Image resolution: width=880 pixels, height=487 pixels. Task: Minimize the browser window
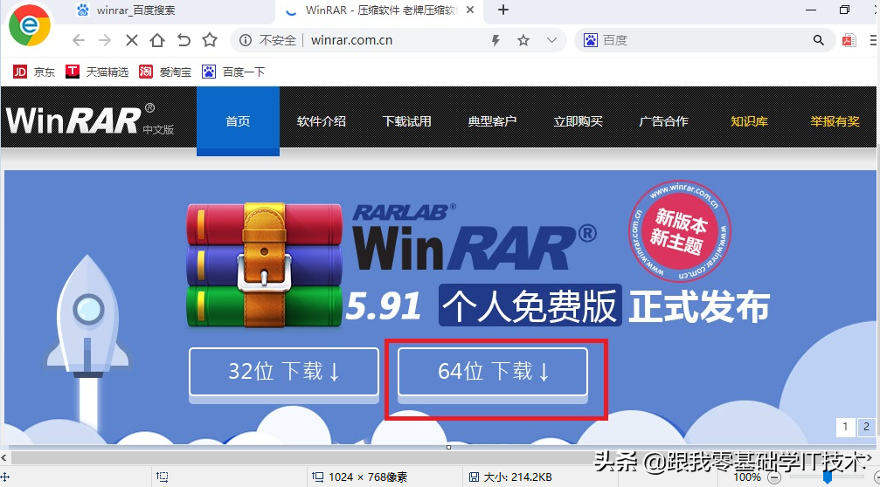click(811, 10)
